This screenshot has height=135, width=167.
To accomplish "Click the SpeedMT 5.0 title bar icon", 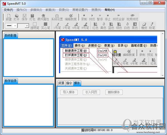I will click(x=4, y=4).
